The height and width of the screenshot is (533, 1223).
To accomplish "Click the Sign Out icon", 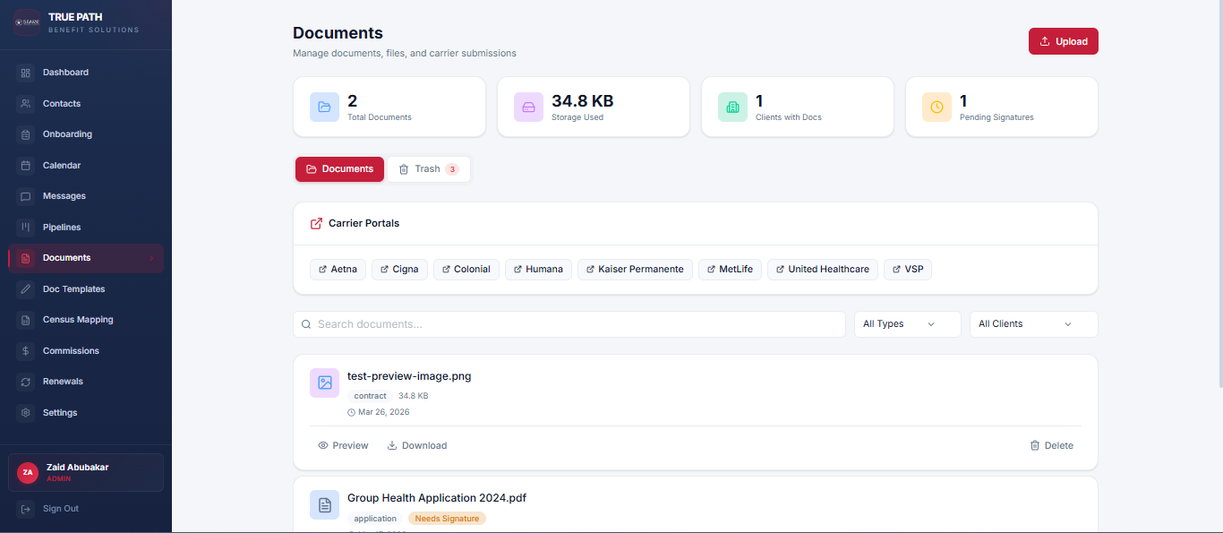I will click(26, 509).
